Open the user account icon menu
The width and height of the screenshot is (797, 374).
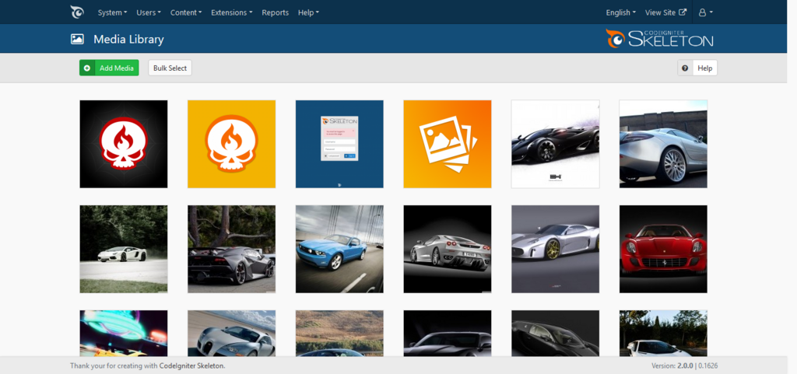click(x=706, y=12)
